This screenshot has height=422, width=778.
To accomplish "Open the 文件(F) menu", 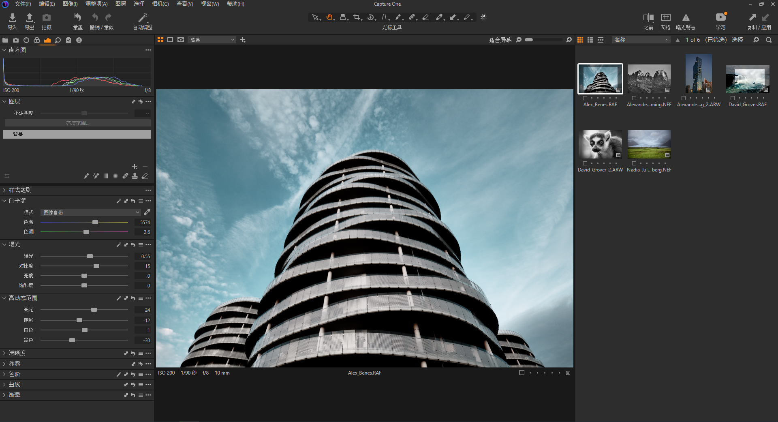I will tap(23, 4).
